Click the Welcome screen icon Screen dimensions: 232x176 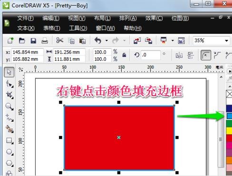181,40
